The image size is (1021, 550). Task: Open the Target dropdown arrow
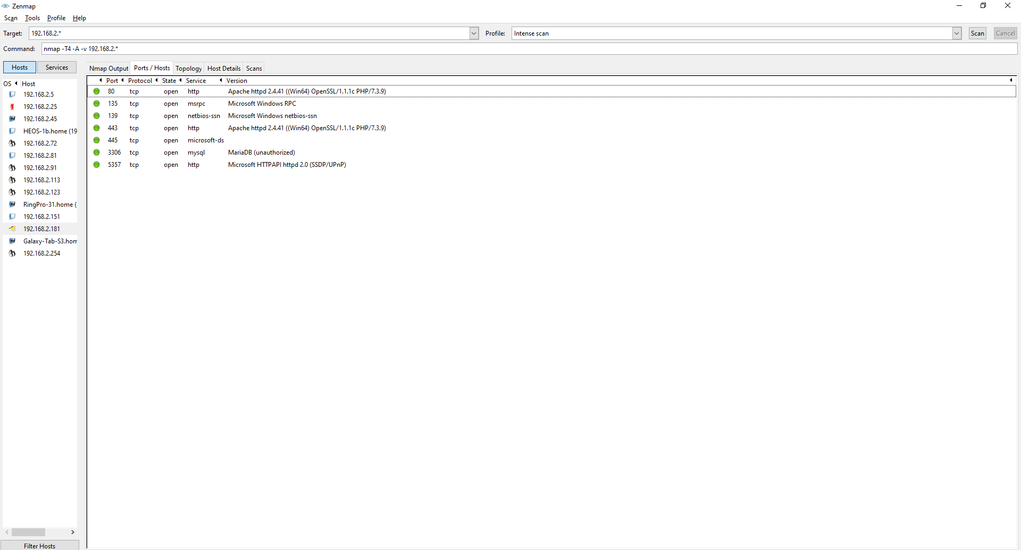tap(474, 33)
